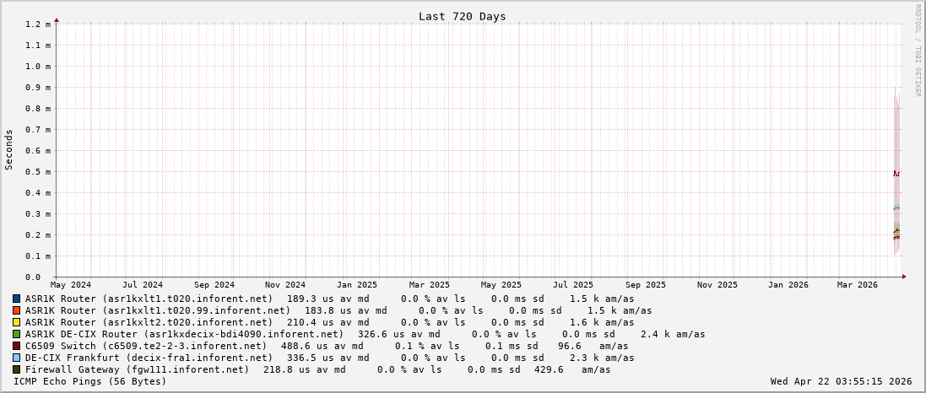Click the RRDTOOL / TOBI OETIKER watermark
926x393 pixels.
(918, 51)
